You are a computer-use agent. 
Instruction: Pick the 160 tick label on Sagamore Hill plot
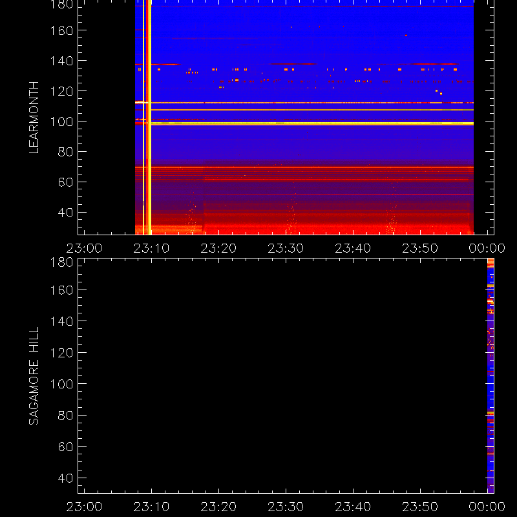(61, 290)
